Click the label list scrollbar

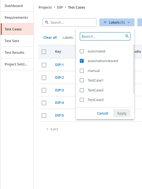pos(134,69)
